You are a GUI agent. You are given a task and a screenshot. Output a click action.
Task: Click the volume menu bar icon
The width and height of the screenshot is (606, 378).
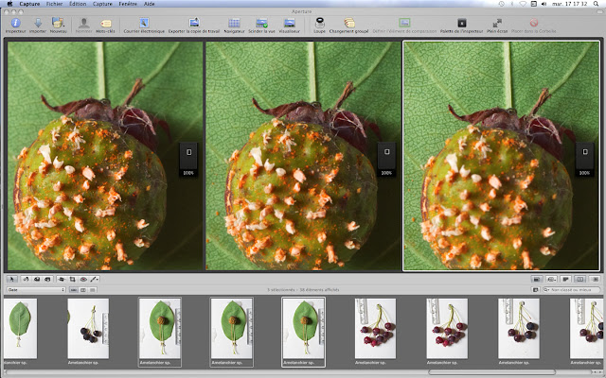[544, 4]
